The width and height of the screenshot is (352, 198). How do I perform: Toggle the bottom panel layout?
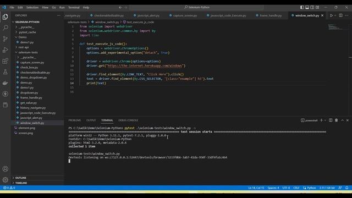[x=307, y=7]
